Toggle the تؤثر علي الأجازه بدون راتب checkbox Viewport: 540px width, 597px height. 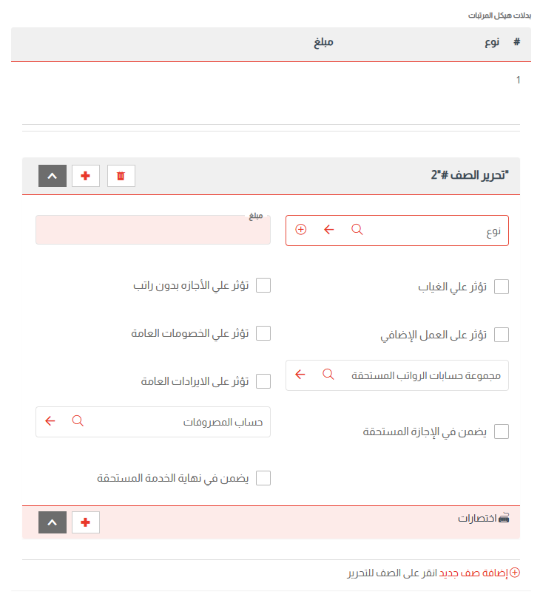coord(263,285)
